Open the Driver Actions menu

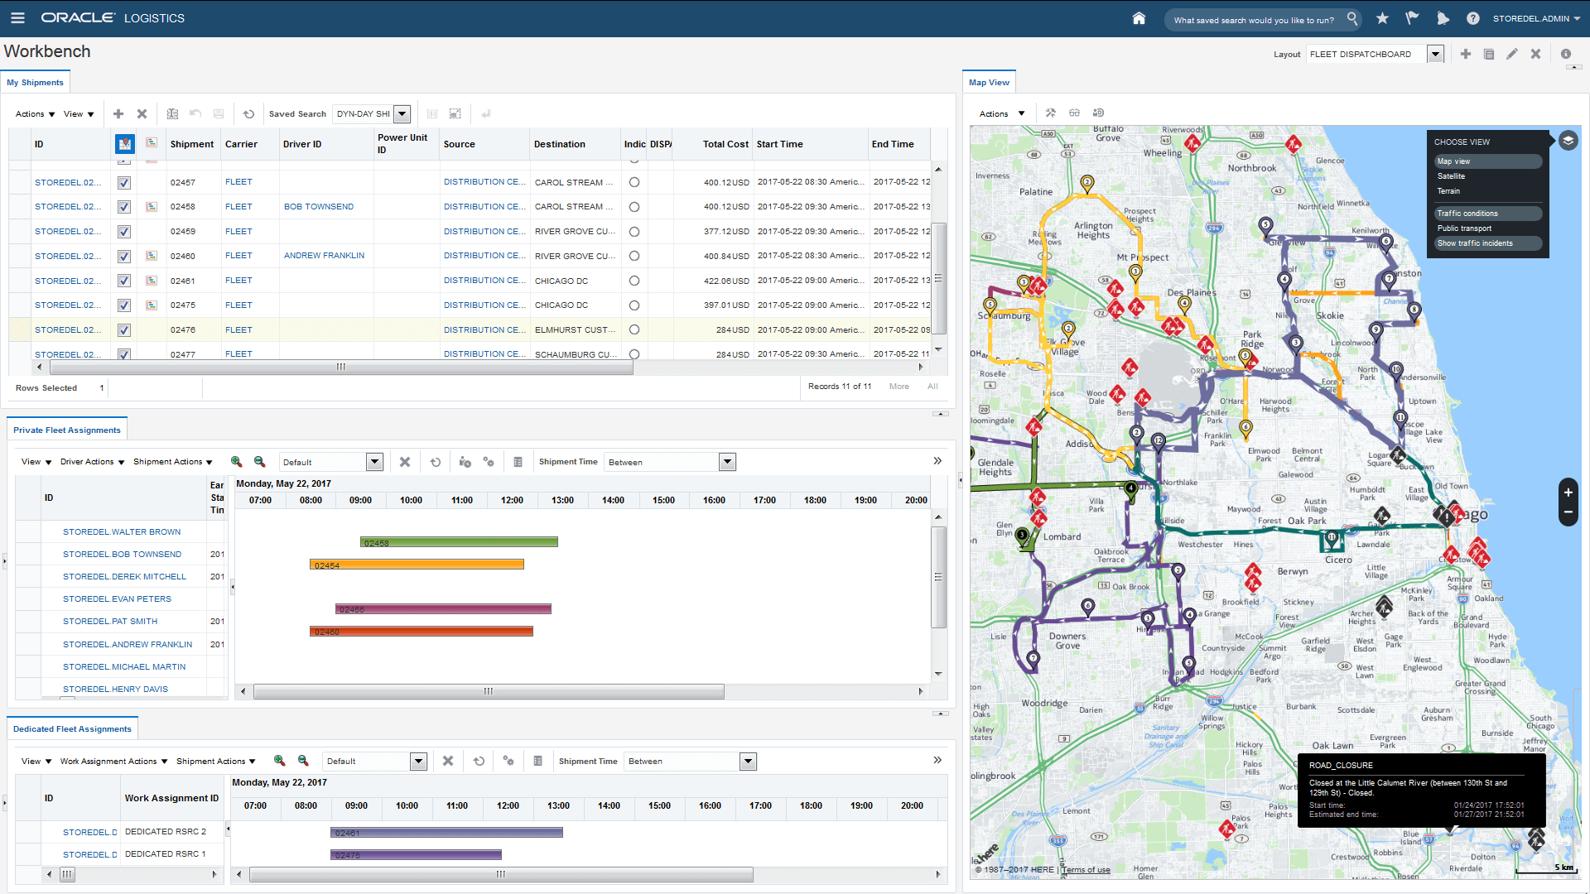[x=92, y=462]
